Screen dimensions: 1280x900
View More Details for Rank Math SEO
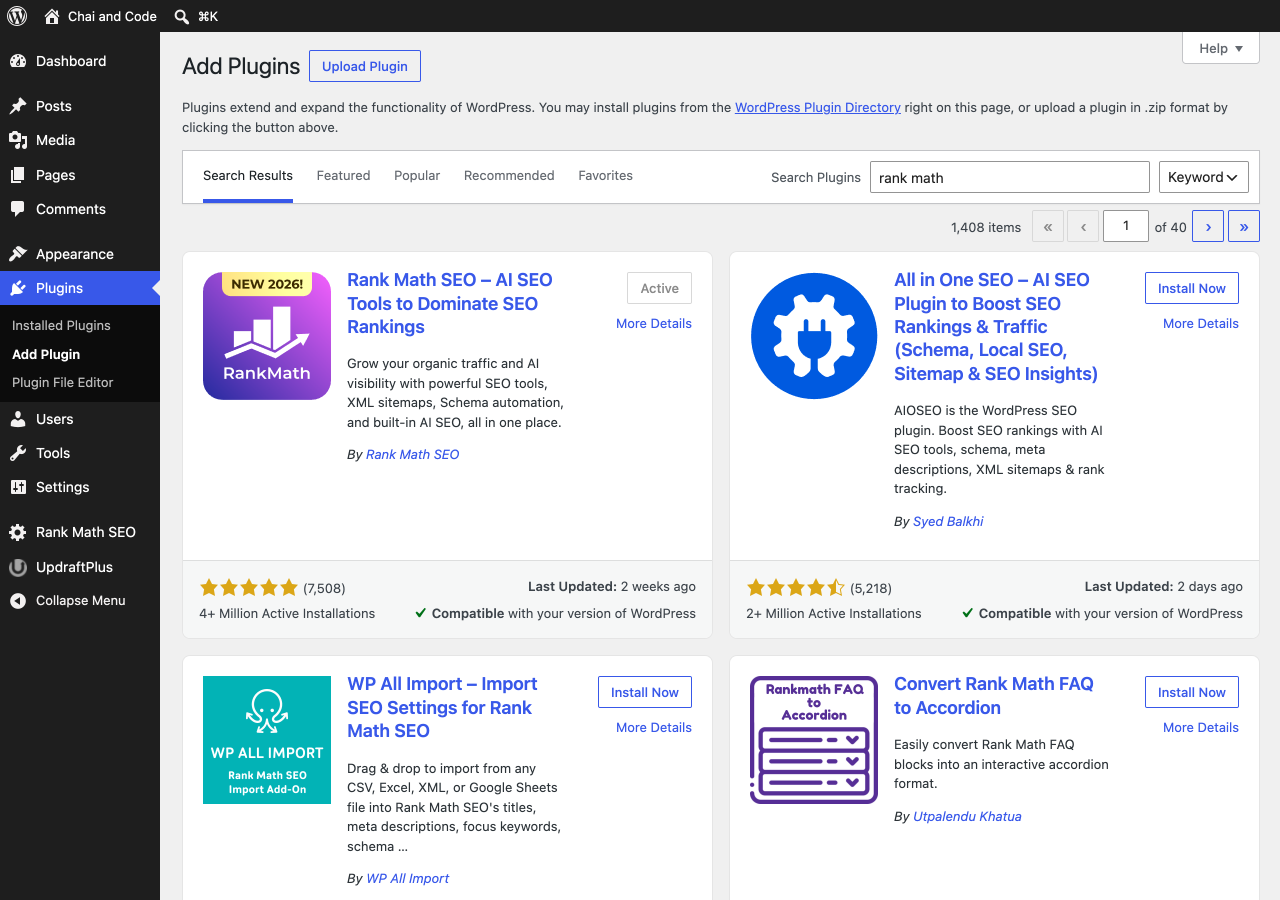tap(653, 323)
